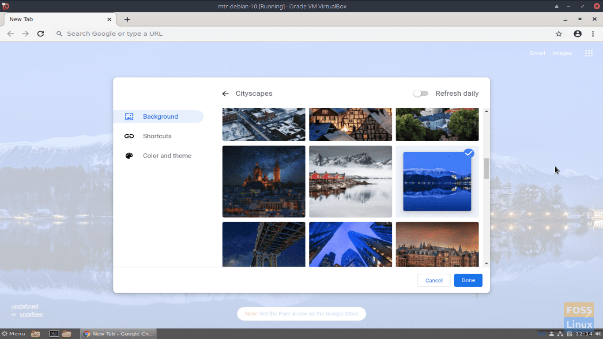Launch the screenshot folder taskbar icon
This screenshot has width=603, height=339.
click(36, 334)
